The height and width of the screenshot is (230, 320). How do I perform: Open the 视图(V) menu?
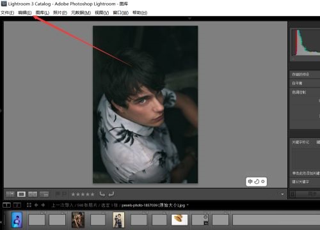(x=102, y=13)
